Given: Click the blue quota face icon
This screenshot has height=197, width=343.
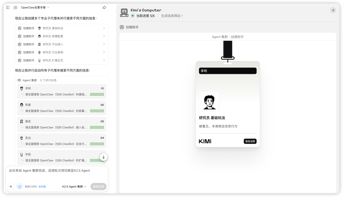Looking at the screenshot, I should 20,187.
